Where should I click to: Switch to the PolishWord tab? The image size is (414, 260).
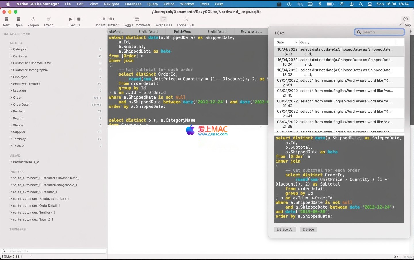182,32
